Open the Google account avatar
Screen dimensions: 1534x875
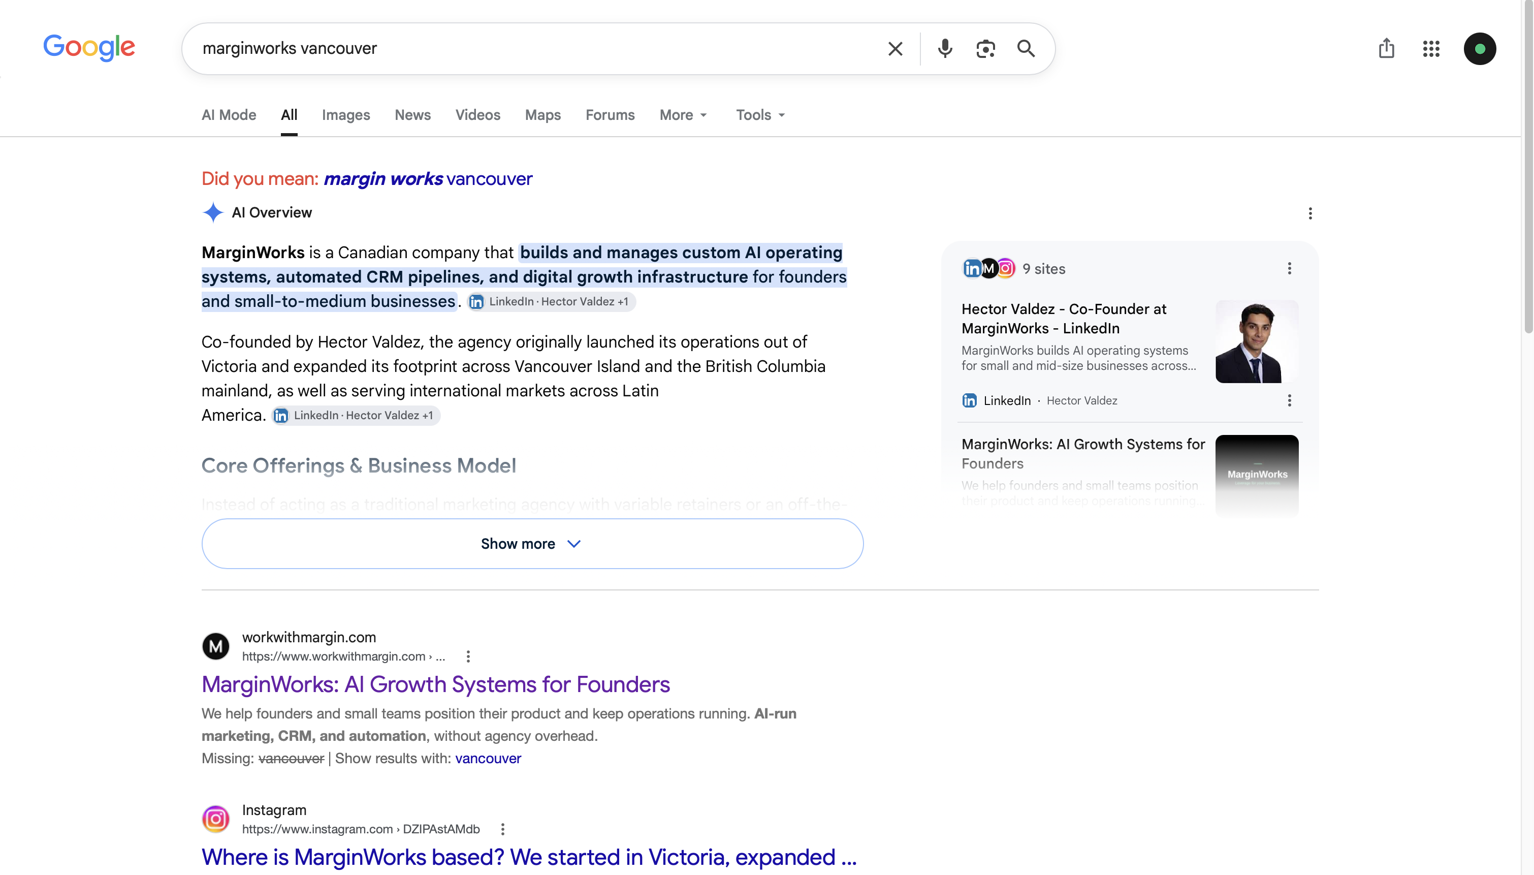click(1480, 49)
